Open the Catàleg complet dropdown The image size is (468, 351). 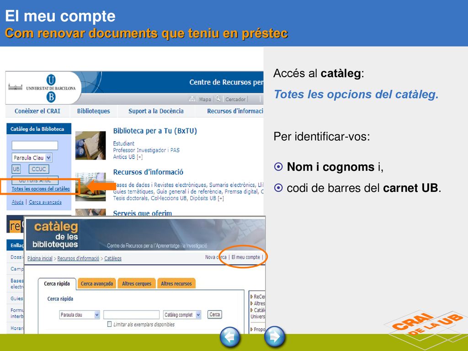pos(182,314)
